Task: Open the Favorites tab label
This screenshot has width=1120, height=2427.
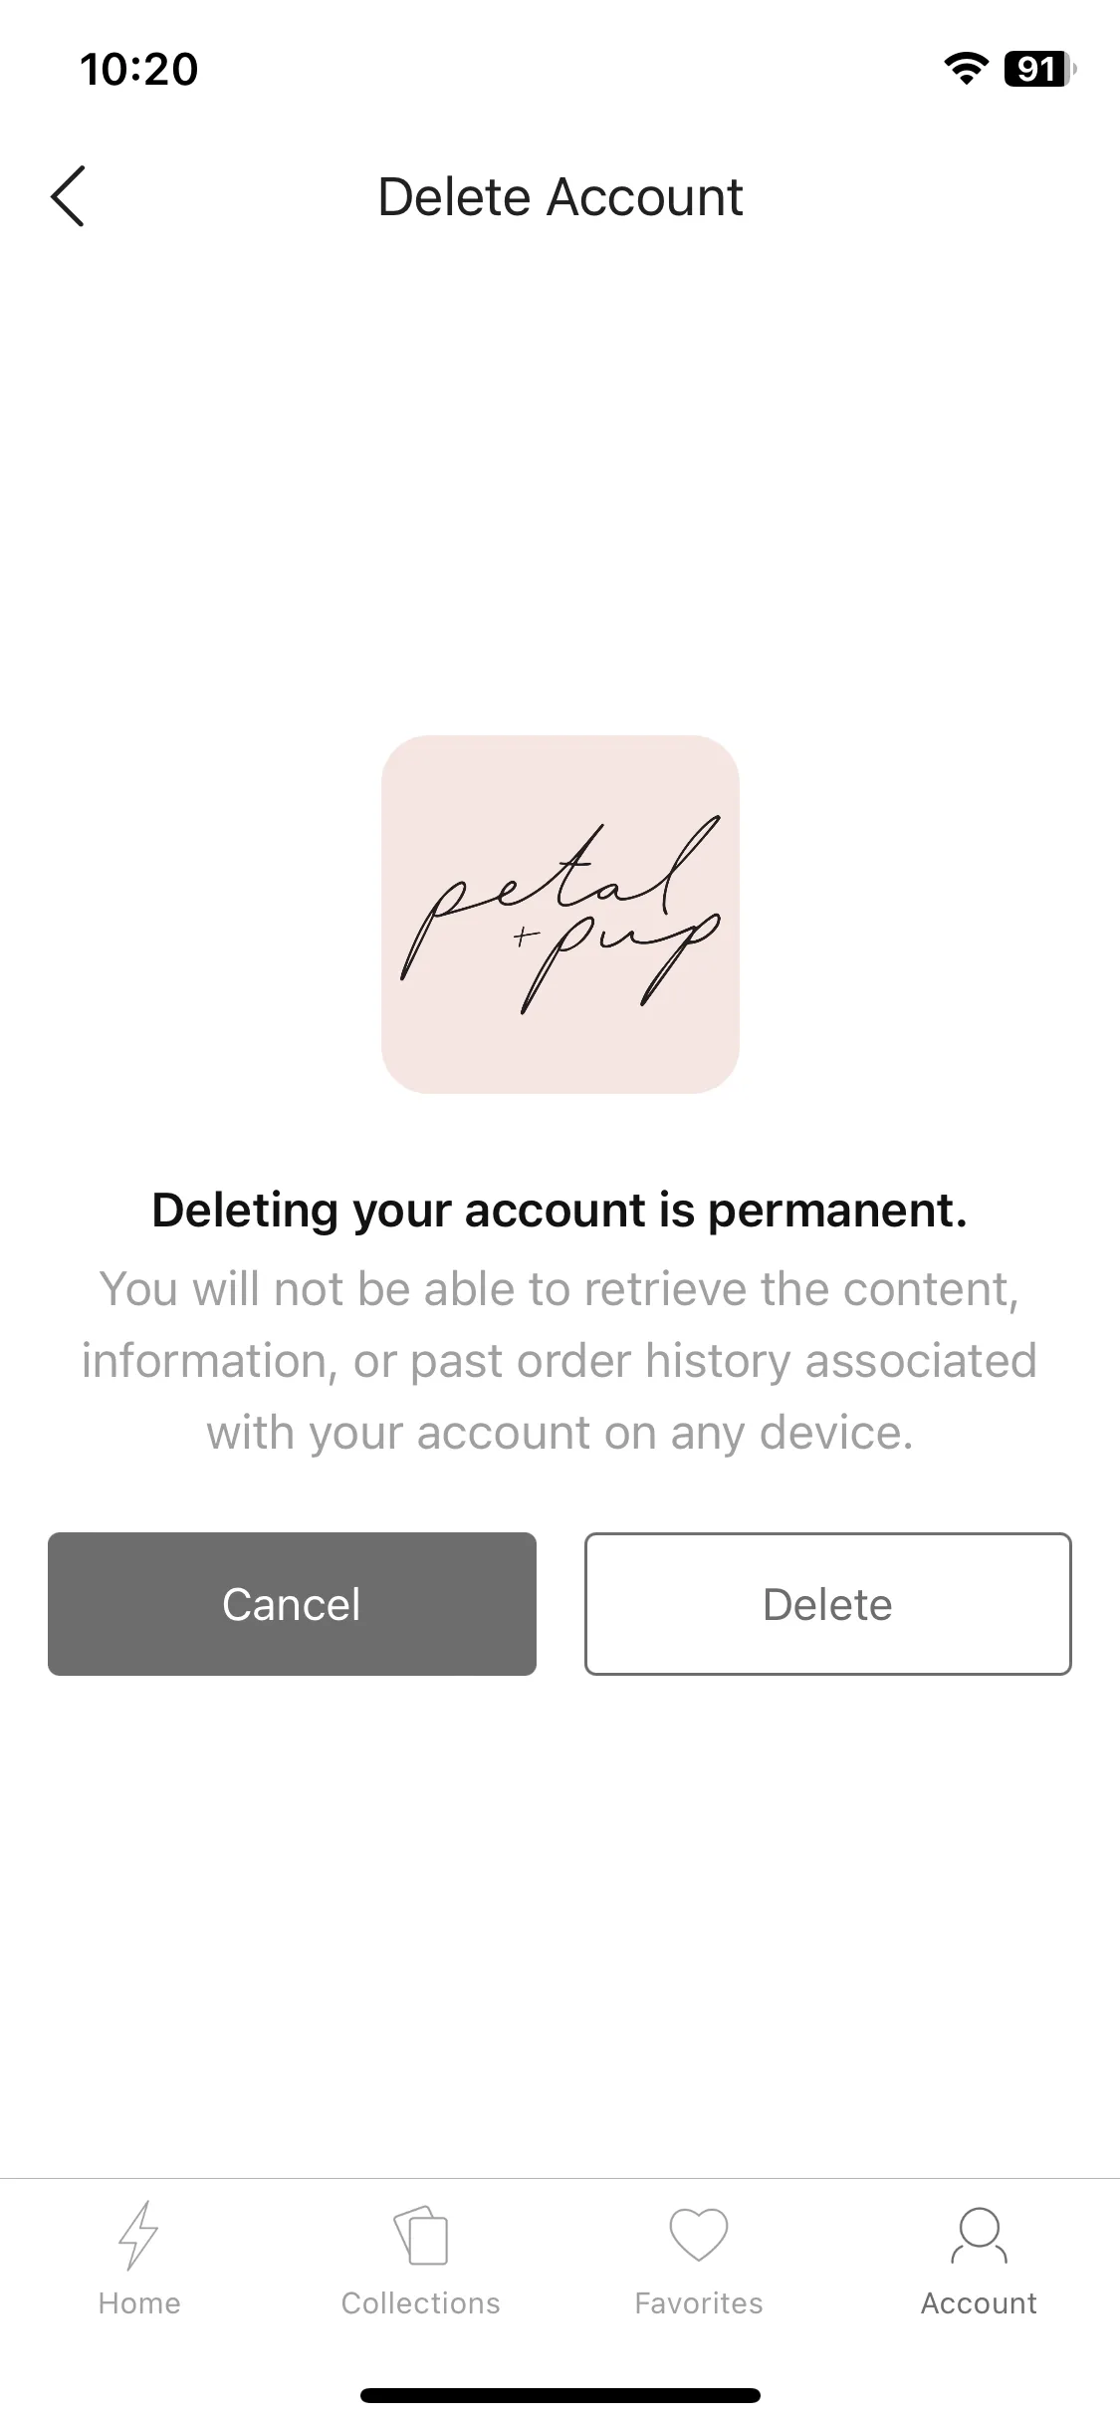Action: point(699,2303)
